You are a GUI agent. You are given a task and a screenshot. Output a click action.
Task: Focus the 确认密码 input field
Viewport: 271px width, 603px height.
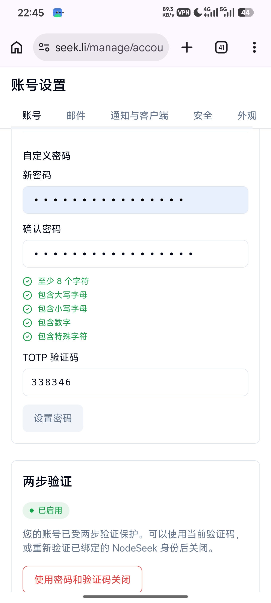point(135,254)
